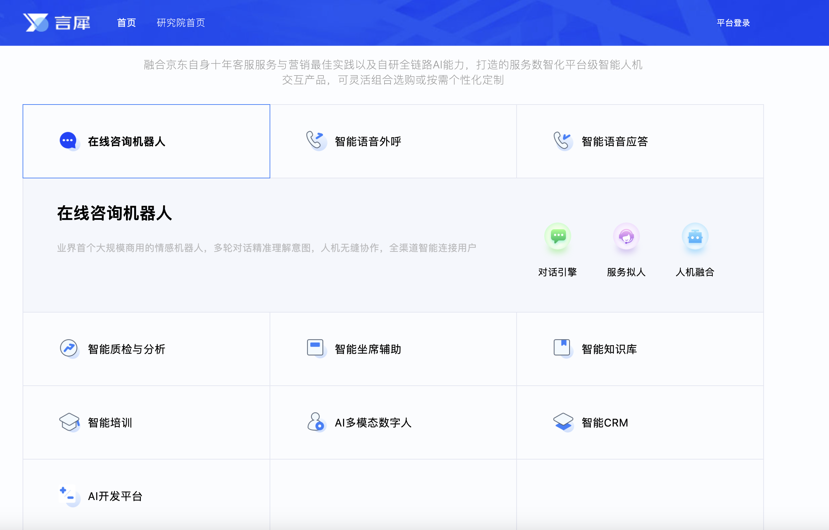
Task: Click the AI多模态数字人 person icon
Action: click(316, 422)
